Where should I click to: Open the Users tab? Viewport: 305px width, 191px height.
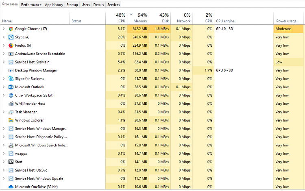[85, 4]
